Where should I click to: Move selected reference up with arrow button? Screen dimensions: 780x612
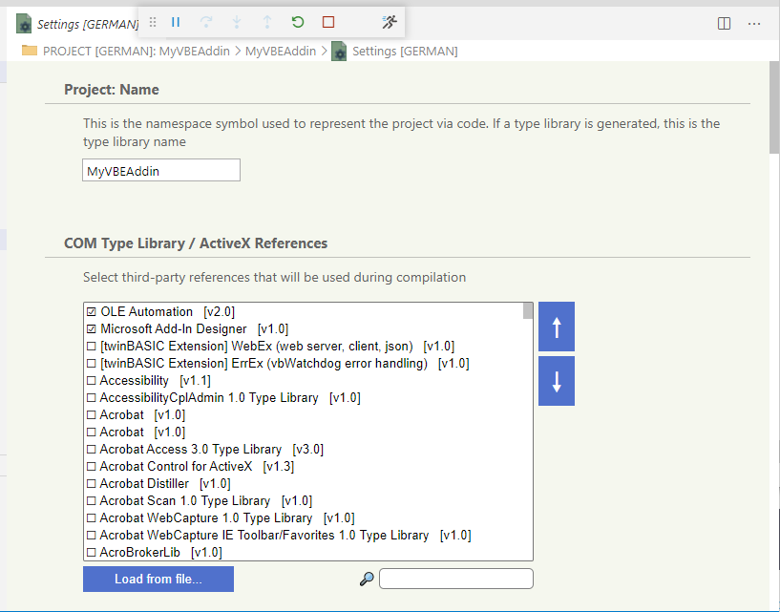point(557,328)
